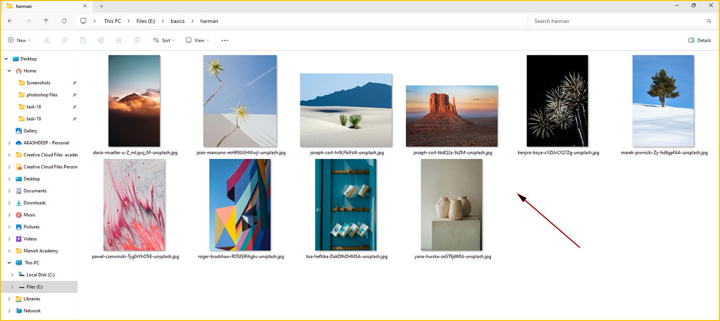Select the kenjiro-koya fireworks image thumbnail
Screen dimensions: 720x321
(557, 101)
